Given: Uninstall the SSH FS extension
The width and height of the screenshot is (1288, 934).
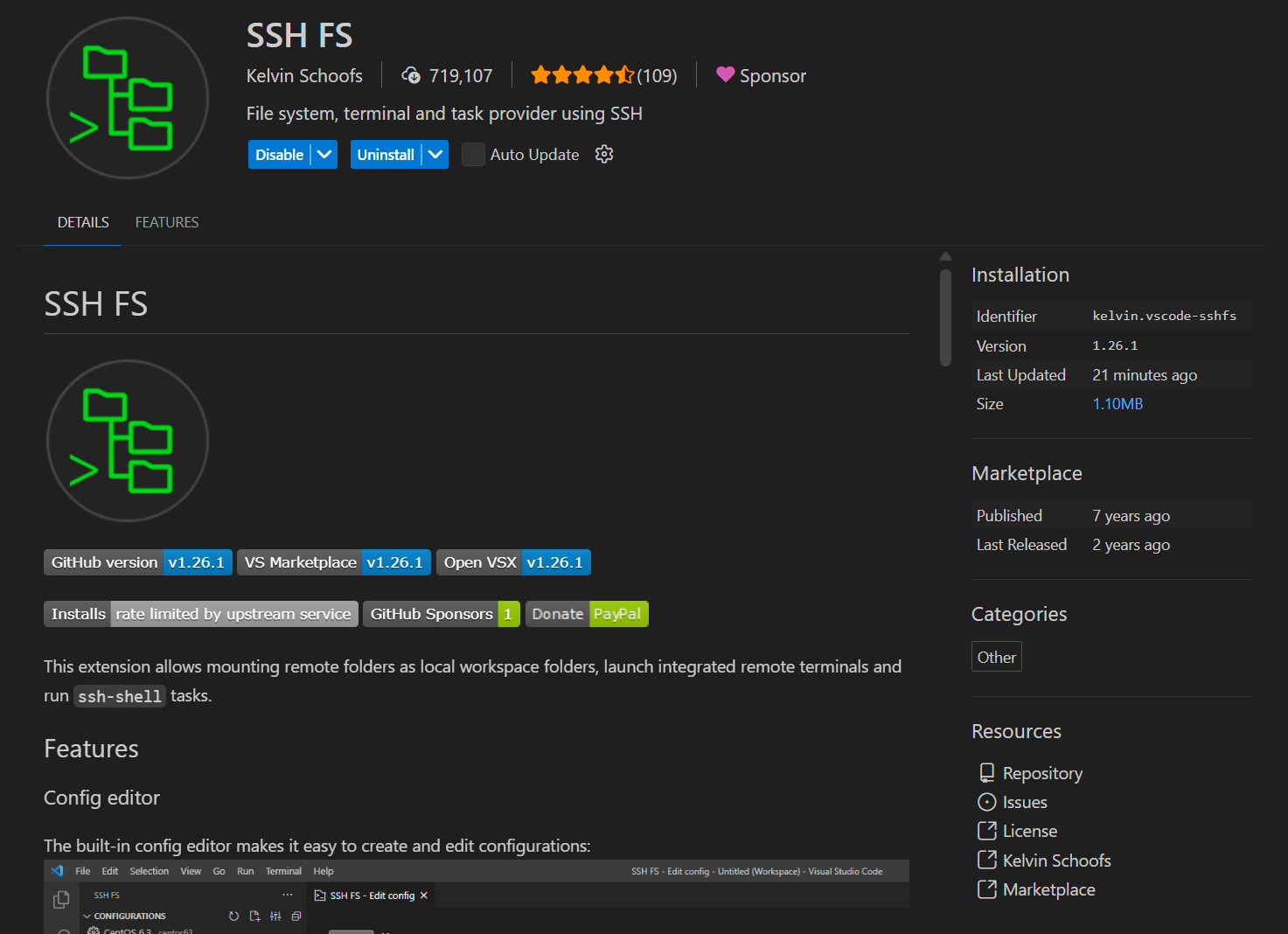Looking at the screenshot, I should tap(386, 155).
